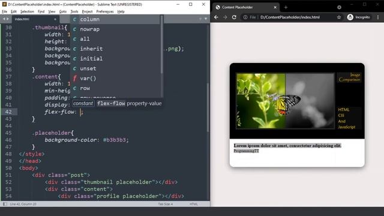Viewport: 384px width, 216px height.
Task: Click the autocomplete popup scrollbar
Action: click(x=161, y=44)
